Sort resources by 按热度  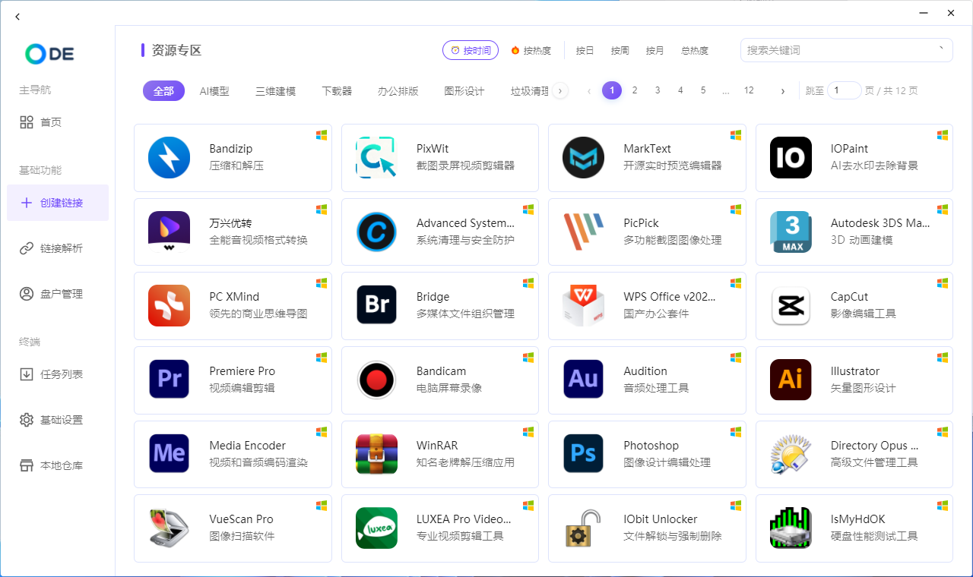531,50
